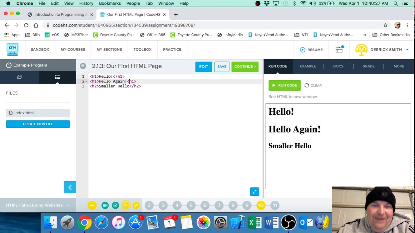Open the green video lesson icon
Viewport: 415px width, 233px height.
(x=105, y=205)
